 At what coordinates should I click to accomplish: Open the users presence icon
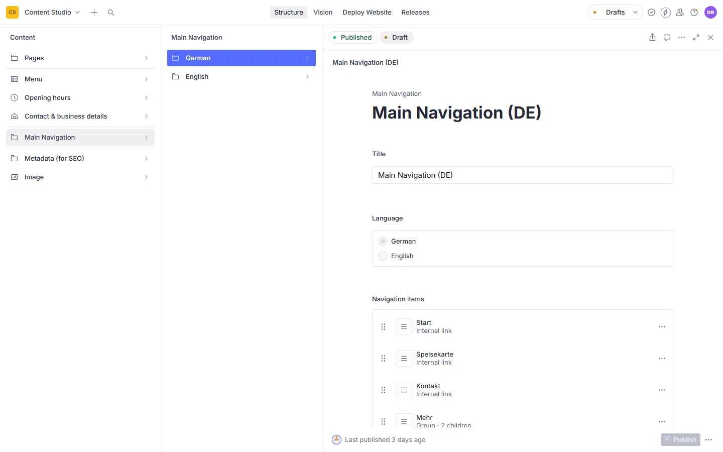[680, 13]
